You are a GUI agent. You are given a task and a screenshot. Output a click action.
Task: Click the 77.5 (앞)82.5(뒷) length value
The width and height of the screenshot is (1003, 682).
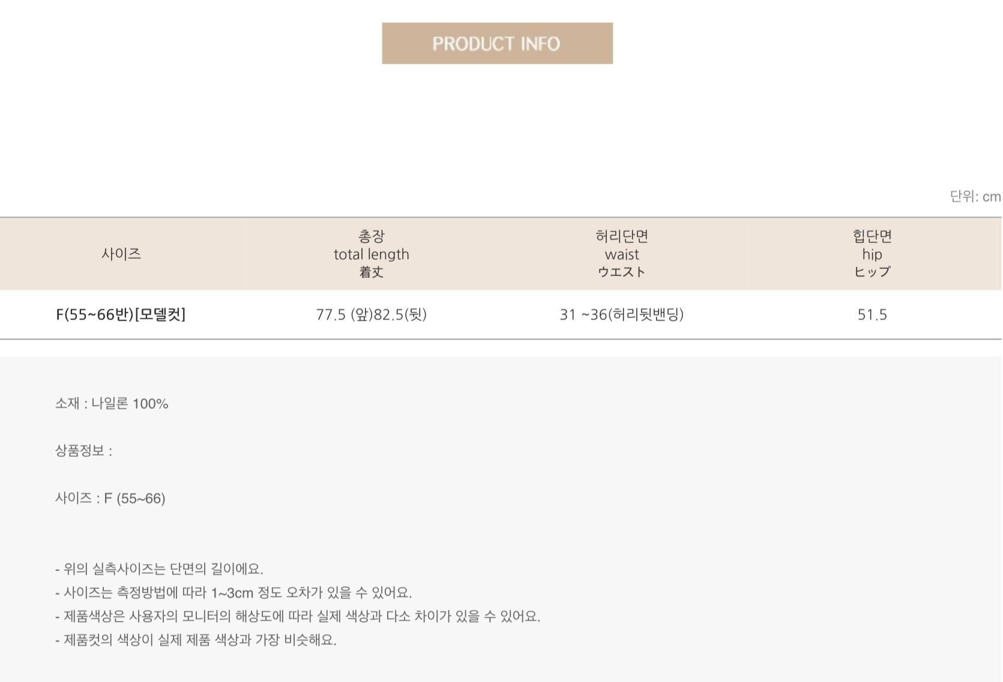coord(372,315)
